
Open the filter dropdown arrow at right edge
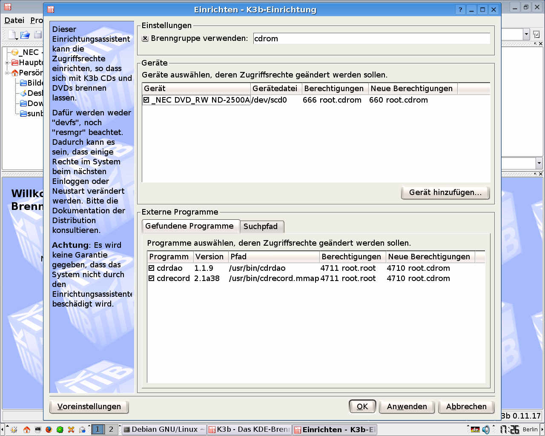tap(539, 163)
